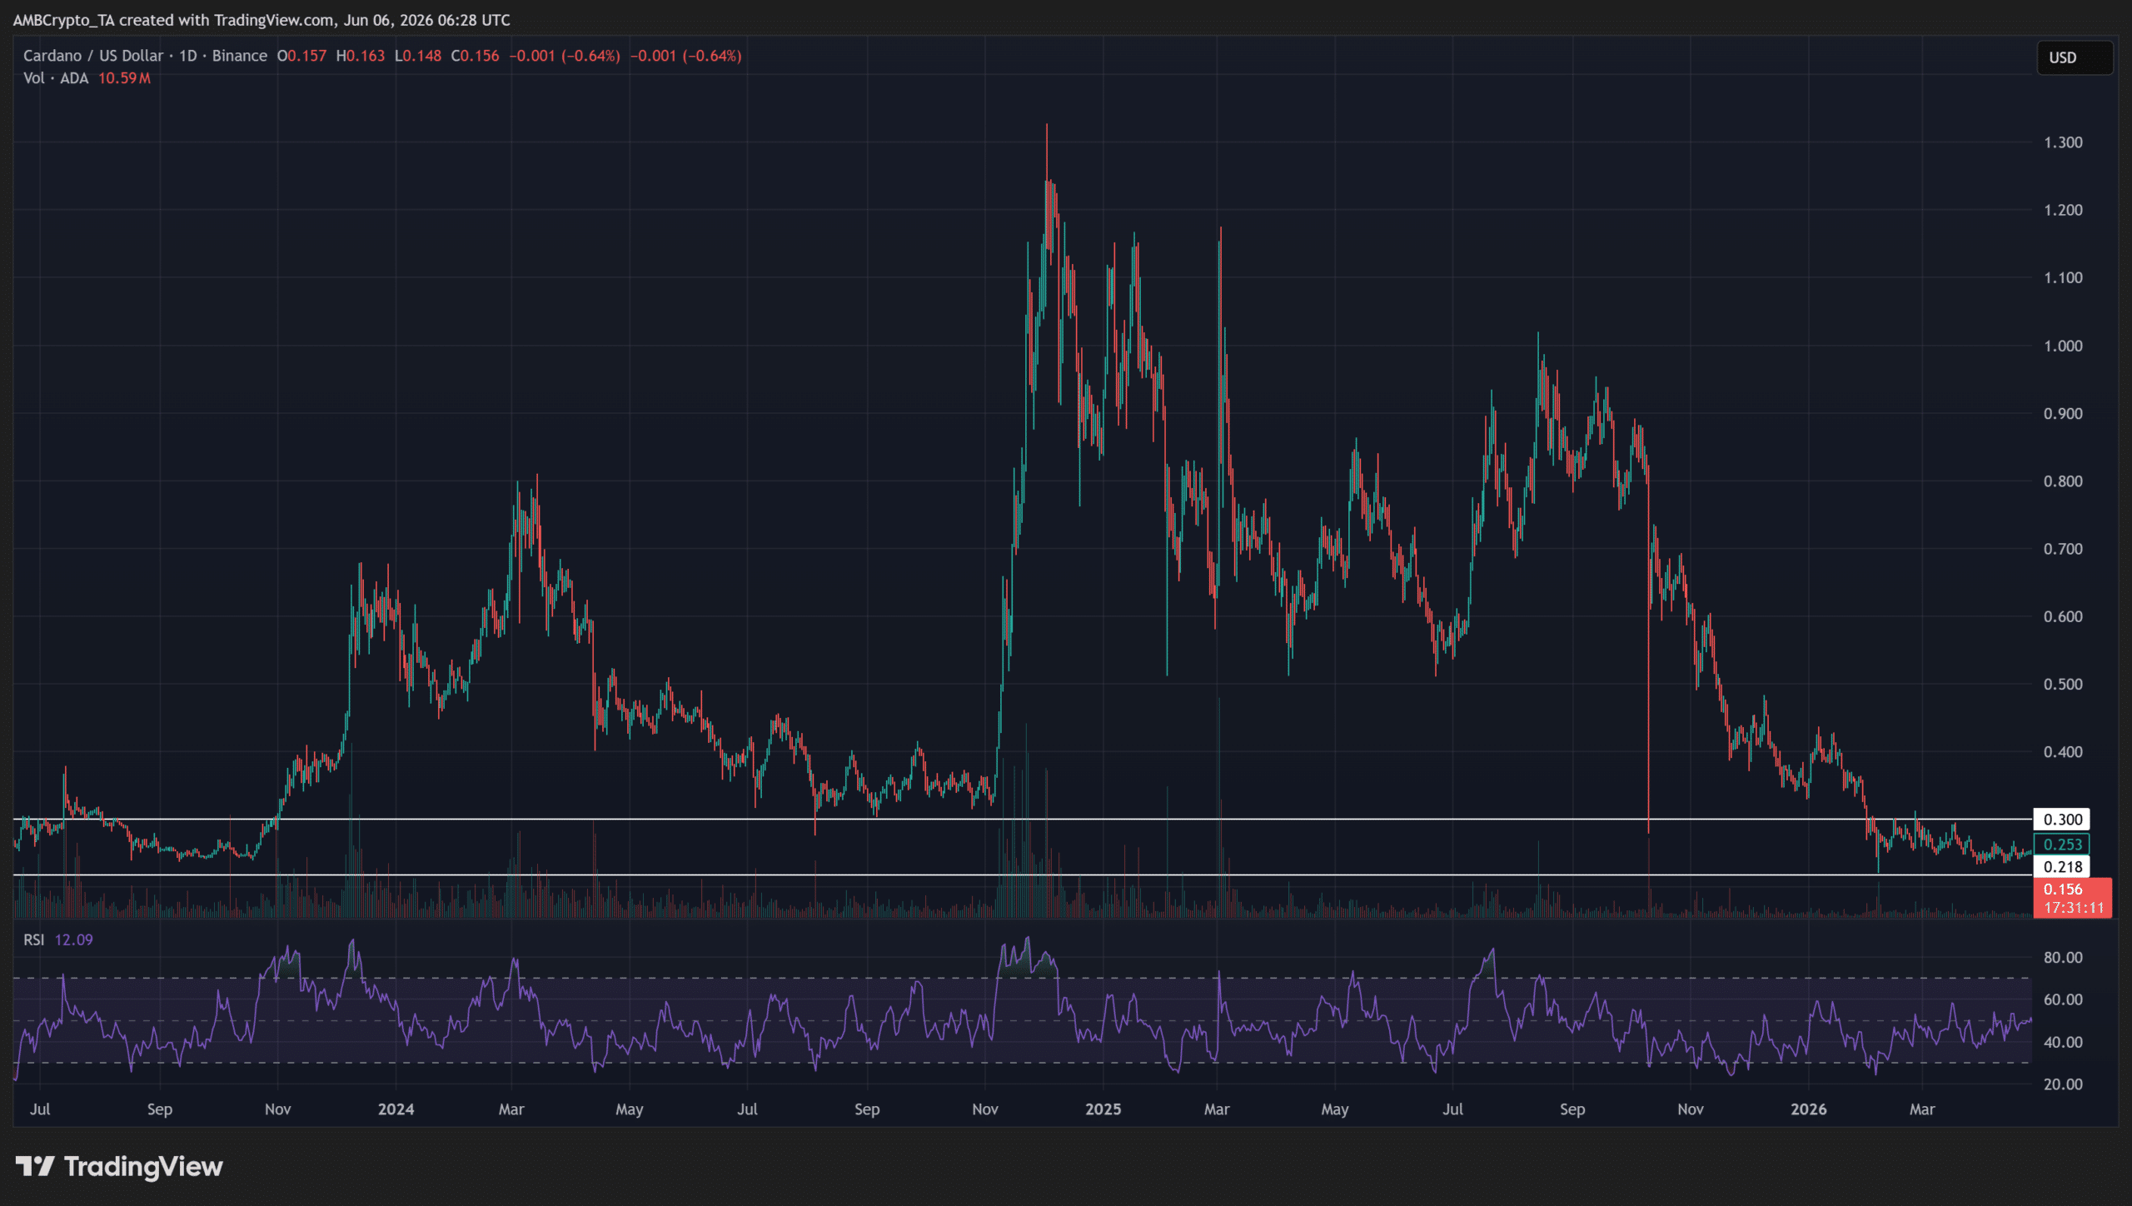The height and width of the screenshot is (1206, 2132).
Task: Click the 2024 label on time axis
Action: click(396, 1109)
